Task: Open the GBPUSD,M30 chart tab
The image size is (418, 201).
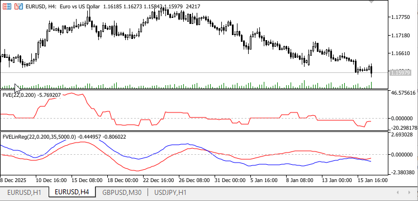Action: (122, 192)
